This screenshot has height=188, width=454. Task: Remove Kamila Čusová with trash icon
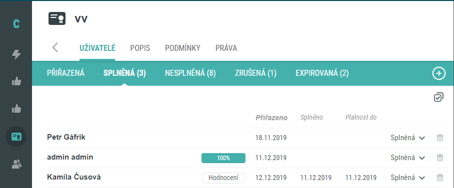[440, 178]
